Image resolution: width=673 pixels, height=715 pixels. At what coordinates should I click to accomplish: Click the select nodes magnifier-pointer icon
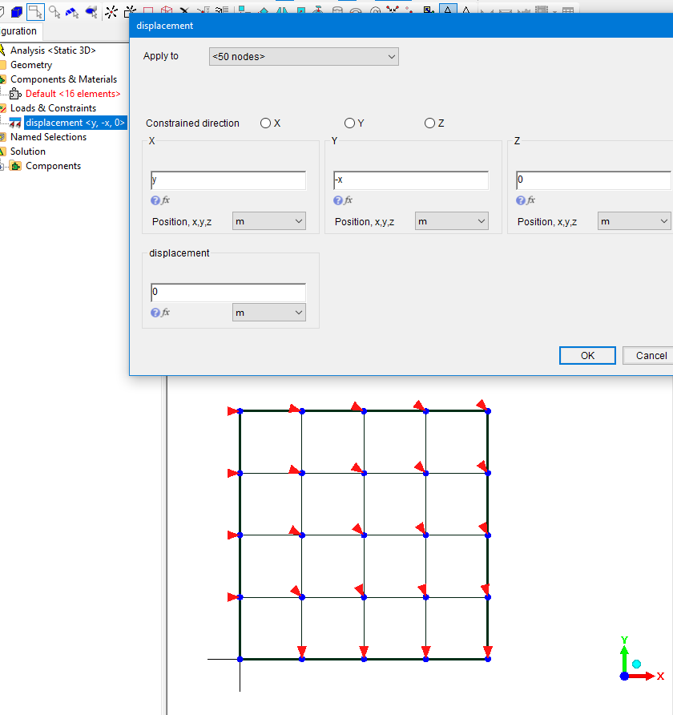point(54,12)
